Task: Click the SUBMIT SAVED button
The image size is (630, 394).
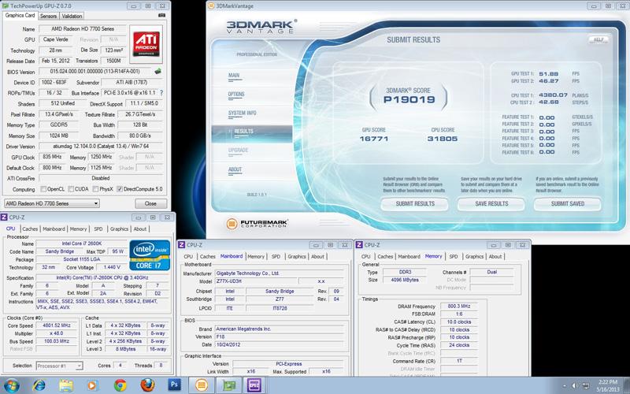Action: [568, 204]
